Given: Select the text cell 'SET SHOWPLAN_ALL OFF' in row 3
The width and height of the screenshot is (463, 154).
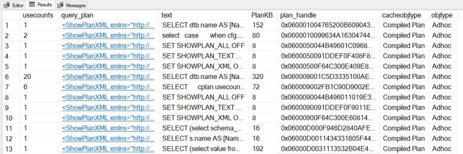Looking at the screenshot, I should tap(204, 46).
